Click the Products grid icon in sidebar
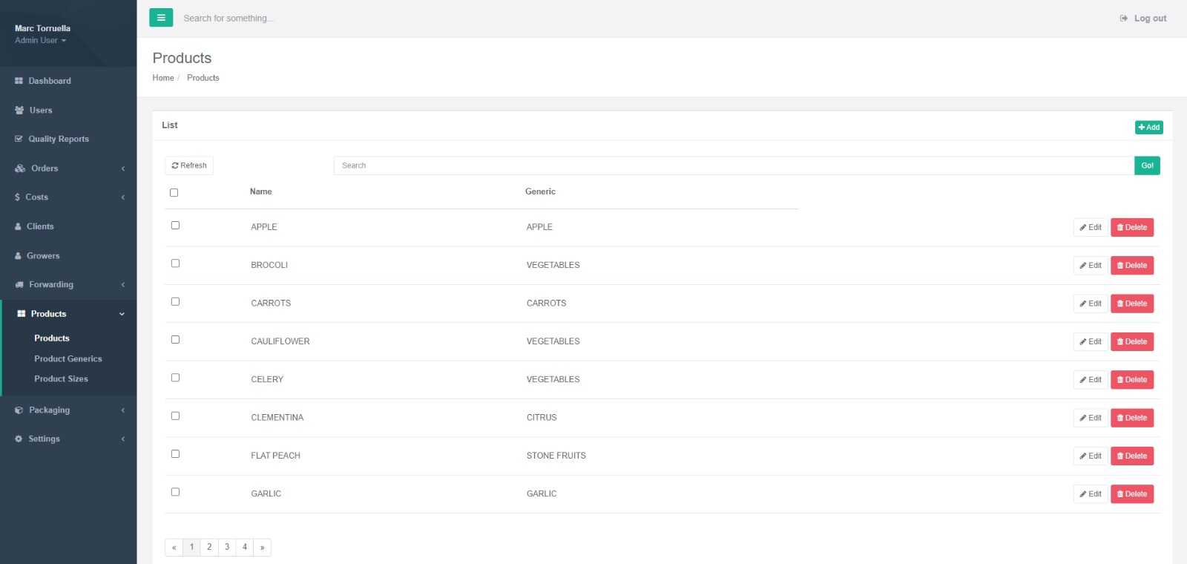Viewport: 1187px width, 564px height. [21, 314]
